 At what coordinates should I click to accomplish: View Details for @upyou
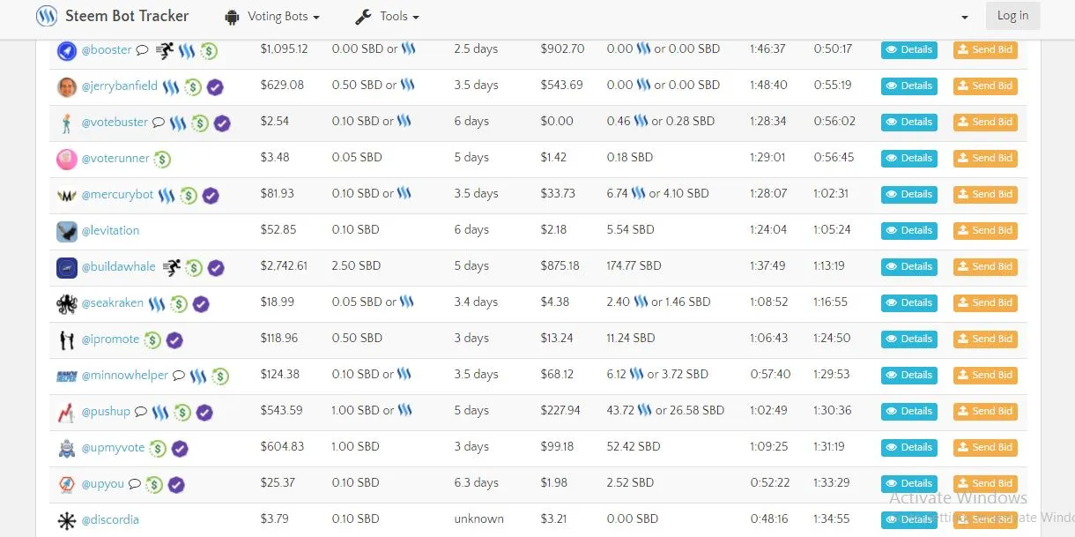[x=909, y=484]
